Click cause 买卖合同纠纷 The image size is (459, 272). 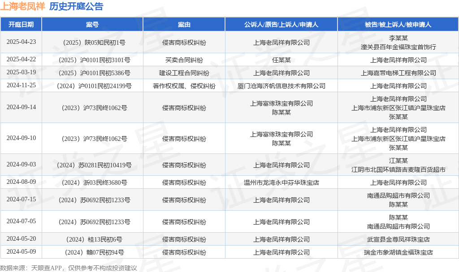click(x=184, y=60)
